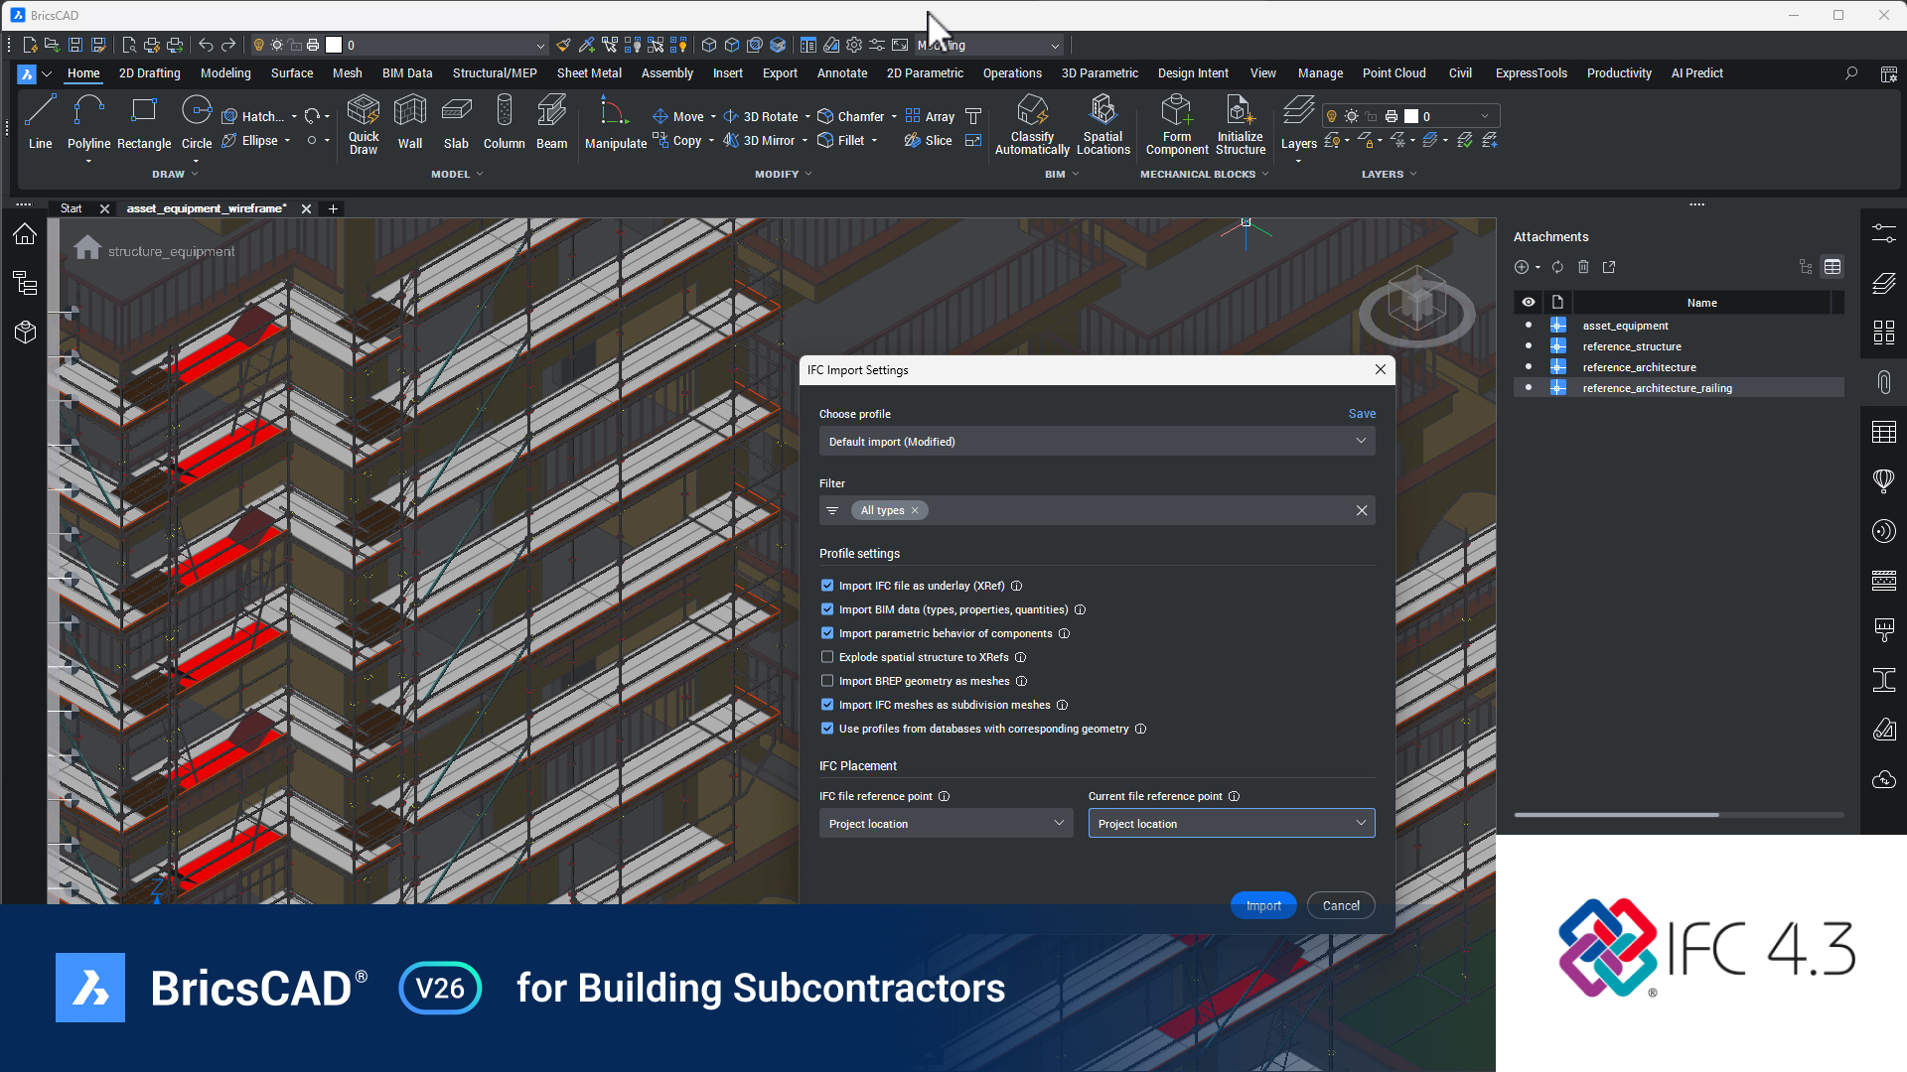Select the asset_equipment_wireframe drawing tab

206,208
